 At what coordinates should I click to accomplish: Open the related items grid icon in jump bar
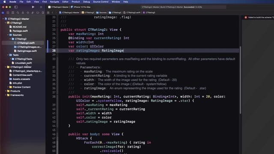48,12
